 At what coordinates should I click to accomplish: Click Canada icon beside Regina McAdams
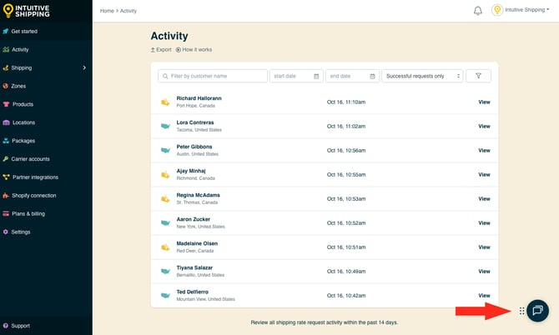coord(165,199)
